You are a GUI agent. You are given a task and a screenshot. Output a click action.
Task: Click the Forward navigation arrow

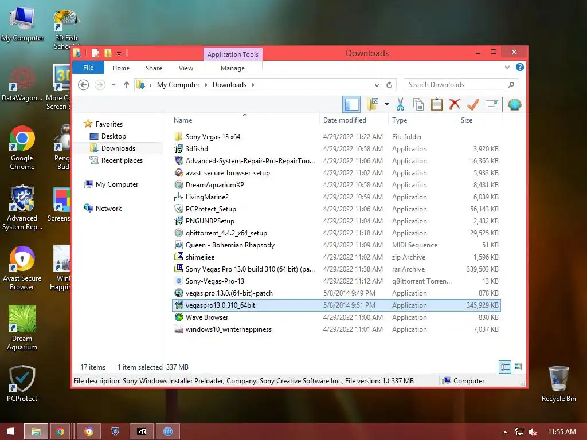point(100,85)
